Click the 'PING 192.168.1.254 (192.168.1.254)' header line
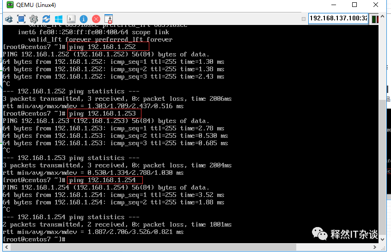The width and height of the screenshot is (391, 252). coord(106,187)
